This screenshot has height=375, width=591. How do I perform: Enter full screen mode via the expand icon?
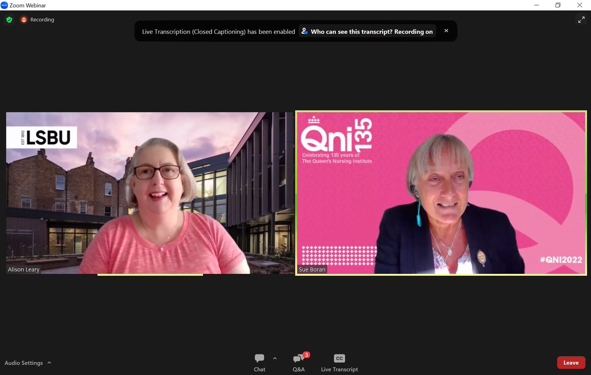pyautogui.click(x=580, y=20)
